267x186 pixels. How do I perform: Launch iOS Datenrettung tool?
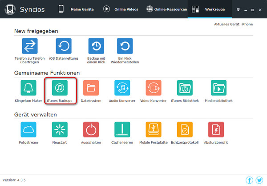pos(64,46)
